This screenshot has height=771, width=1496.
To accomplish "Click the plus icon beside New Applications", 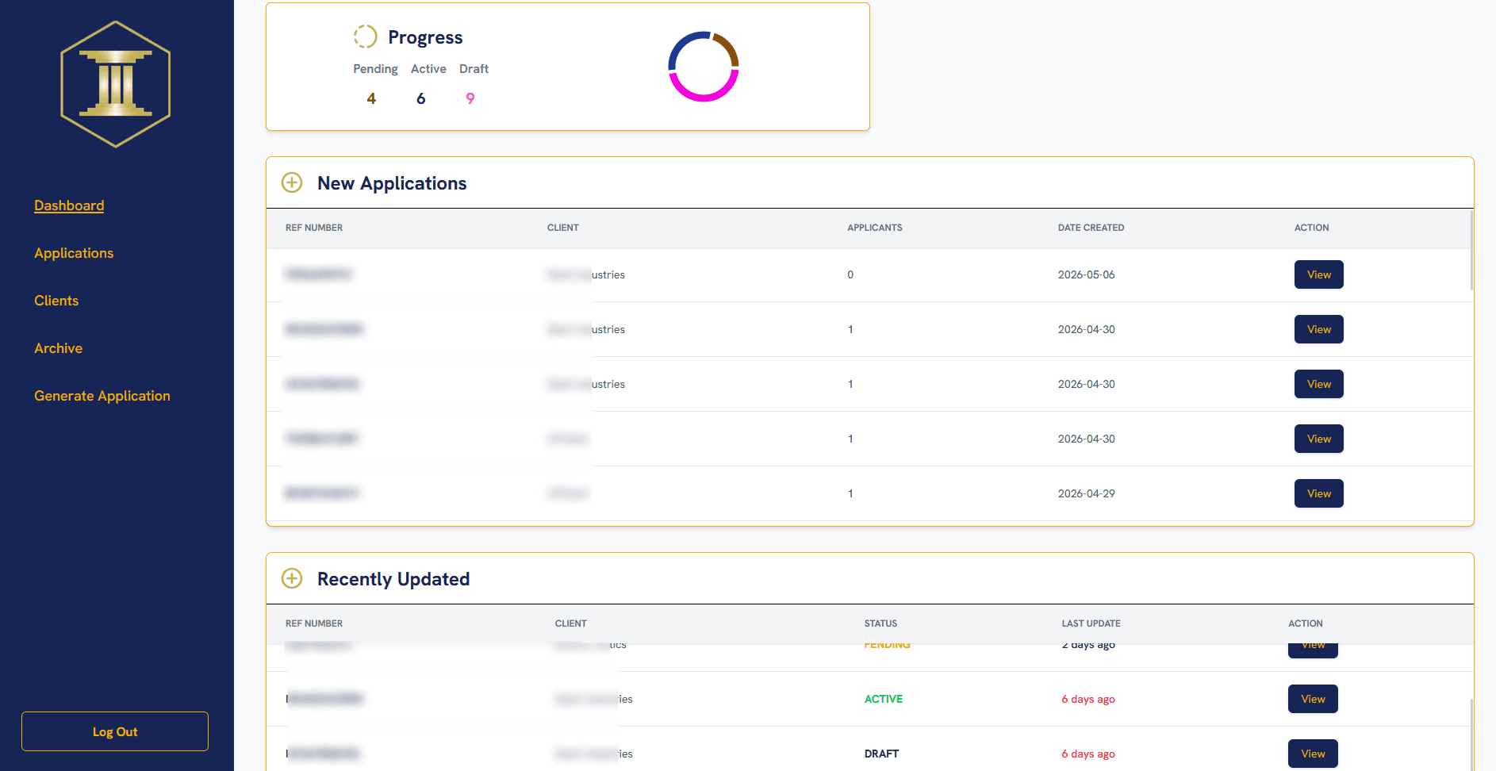I will pos(292,182).
